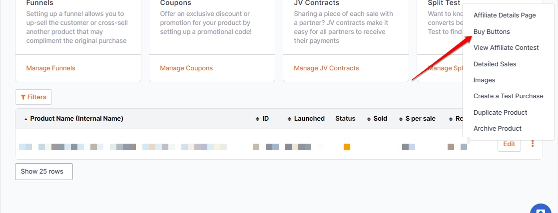This screenshot has width=558, height=213.
Task: Open Manage JV Contracts link
Action: pos(326,68)
